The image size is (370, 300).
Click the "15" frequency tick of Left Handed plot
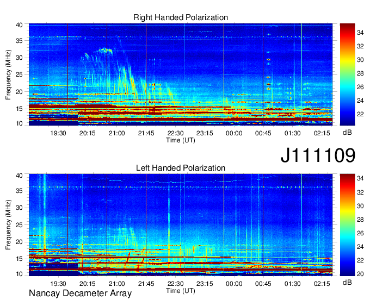click(x=19, y=259)
